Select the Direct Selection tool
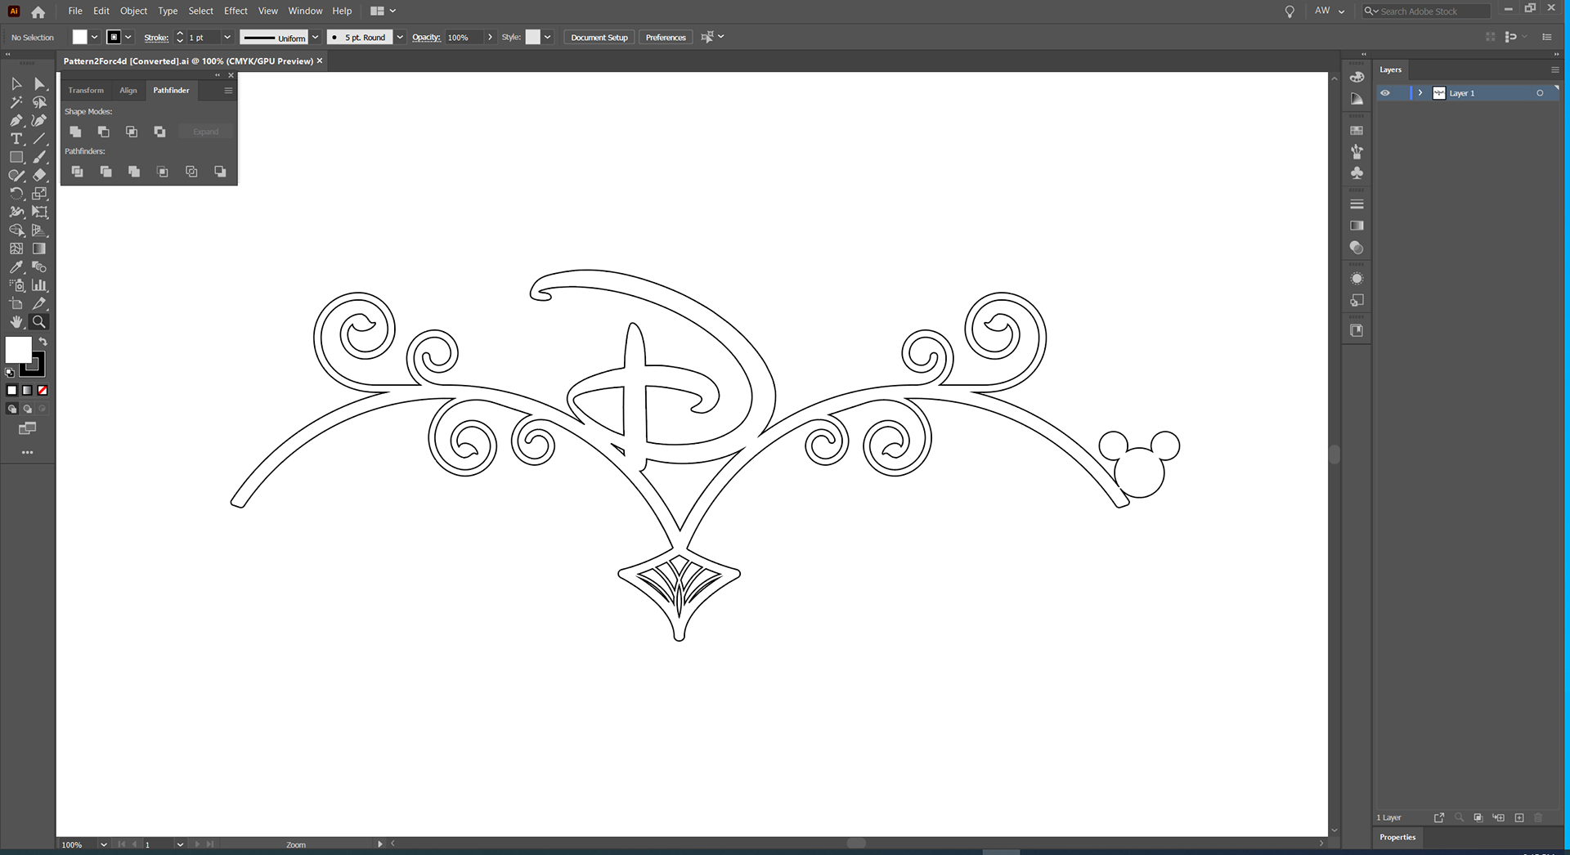This screenshot has width=1570, height=855. pyautogui.click(x=39, y=83)
